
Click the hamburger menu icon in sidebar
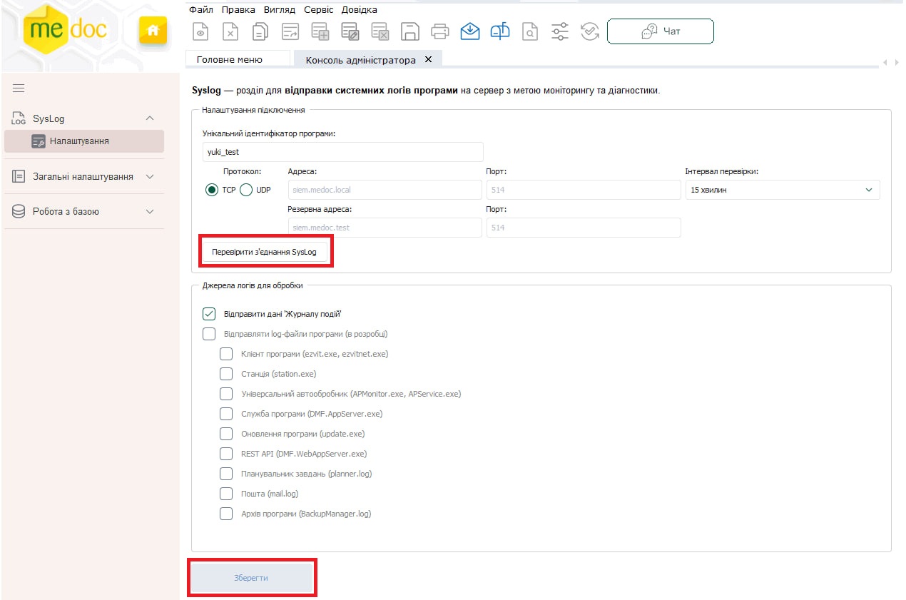[19, 88]
